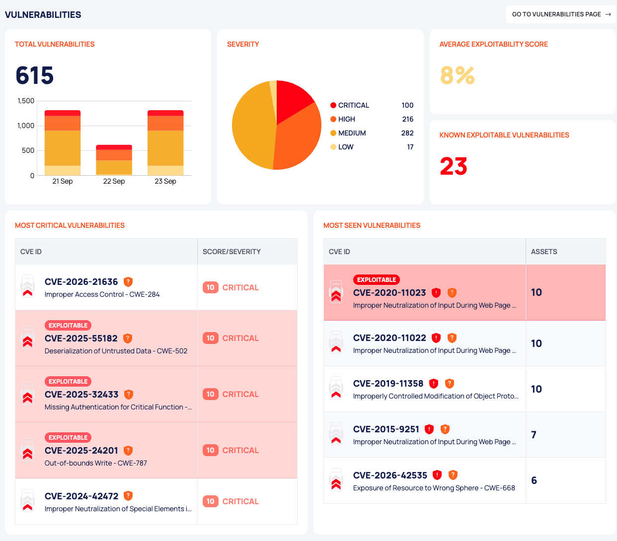Click arrow icon in Go To Vulnerabilities button
This screenshot has width=617, height=541.
point(608,14)
